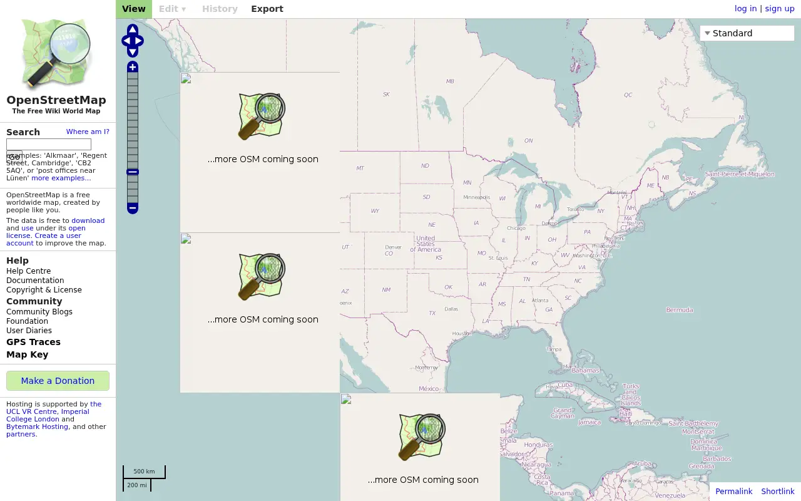Open the 'more examples...' link
Image resolution: width=801 pixels, height=501 pixels.
[x=61, y=178]
